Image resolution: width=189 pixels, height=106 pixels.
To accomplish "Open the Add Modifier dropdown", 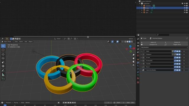I will (x=164, y=47).
